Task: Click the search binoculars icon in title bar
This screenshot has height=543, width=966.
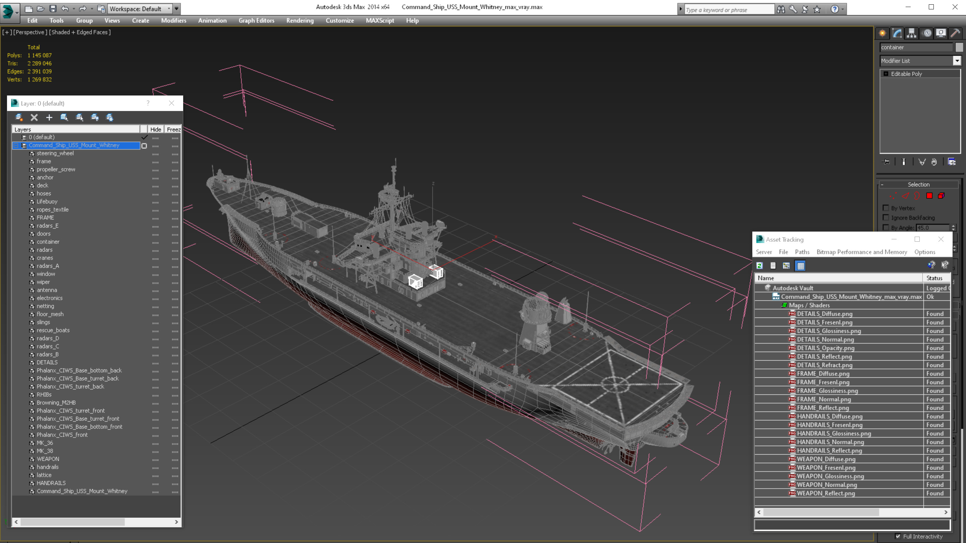Action: point(781,9)
